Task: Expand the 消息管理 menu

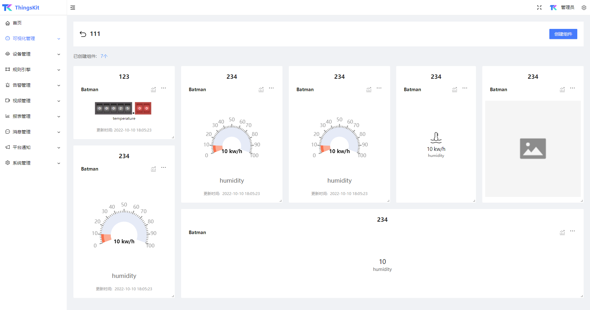Action: pyautogui.click(x=33, y=132)
